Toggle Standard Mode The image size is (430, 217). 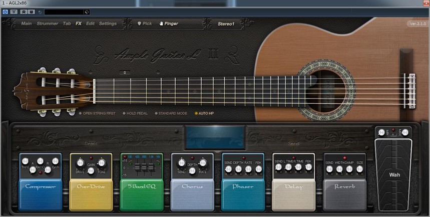point(171,113)
